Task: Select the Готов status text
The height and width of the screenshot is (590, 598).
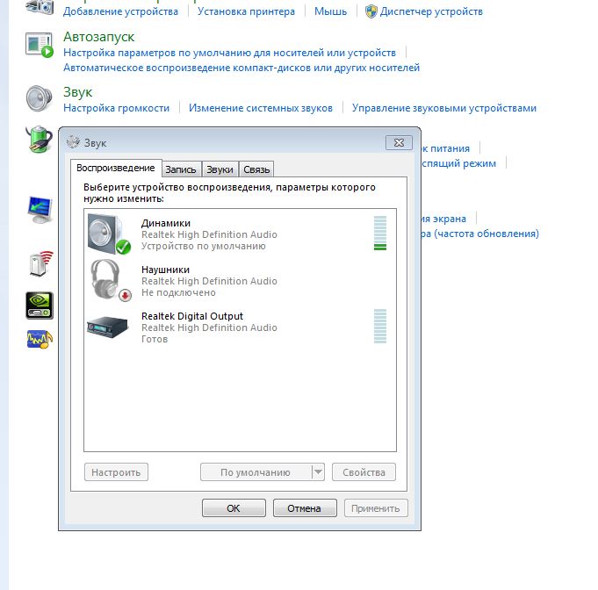Action: (x=155, y=339)
